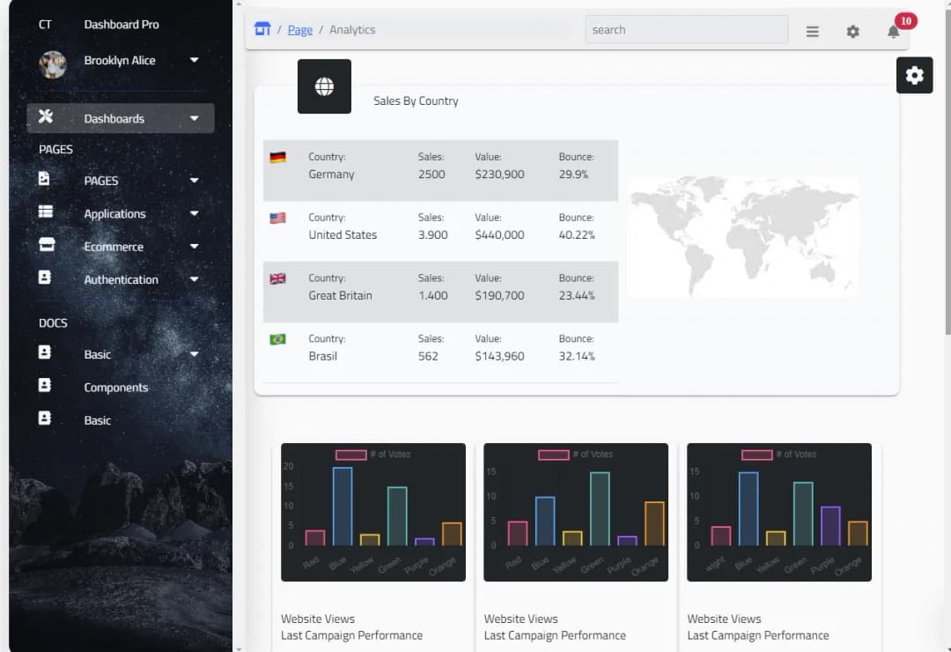Toggle the # of Votes legend in second chart
Image resolution: width=951 pixels, height=652 pixels.
(x=575, y=454)
